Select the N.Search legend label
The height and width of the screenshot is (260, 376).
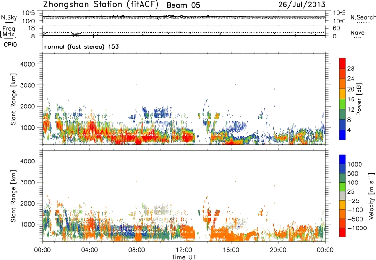point(363,17)
